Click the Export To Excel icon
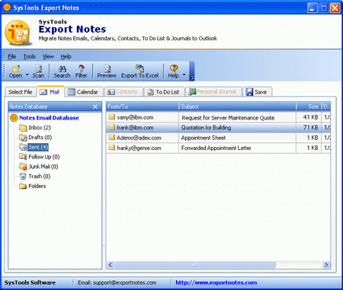The height and width of the screenshot is (290, 343). (x=139, y=68)
